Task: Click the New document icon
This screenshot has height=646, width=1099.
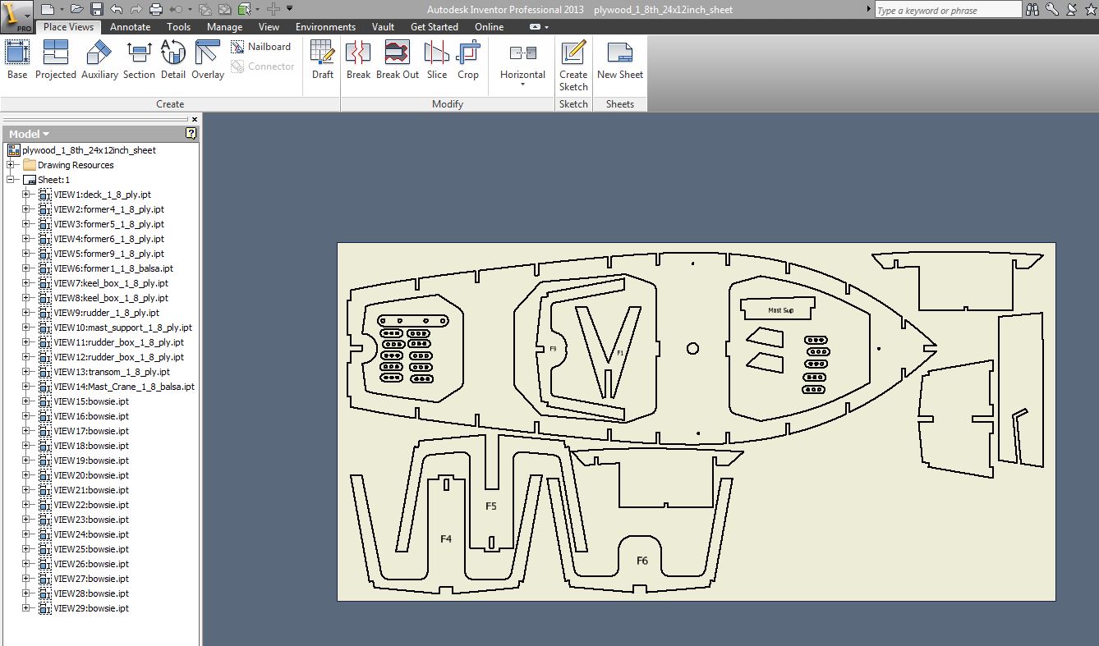Action: (48, 9)
